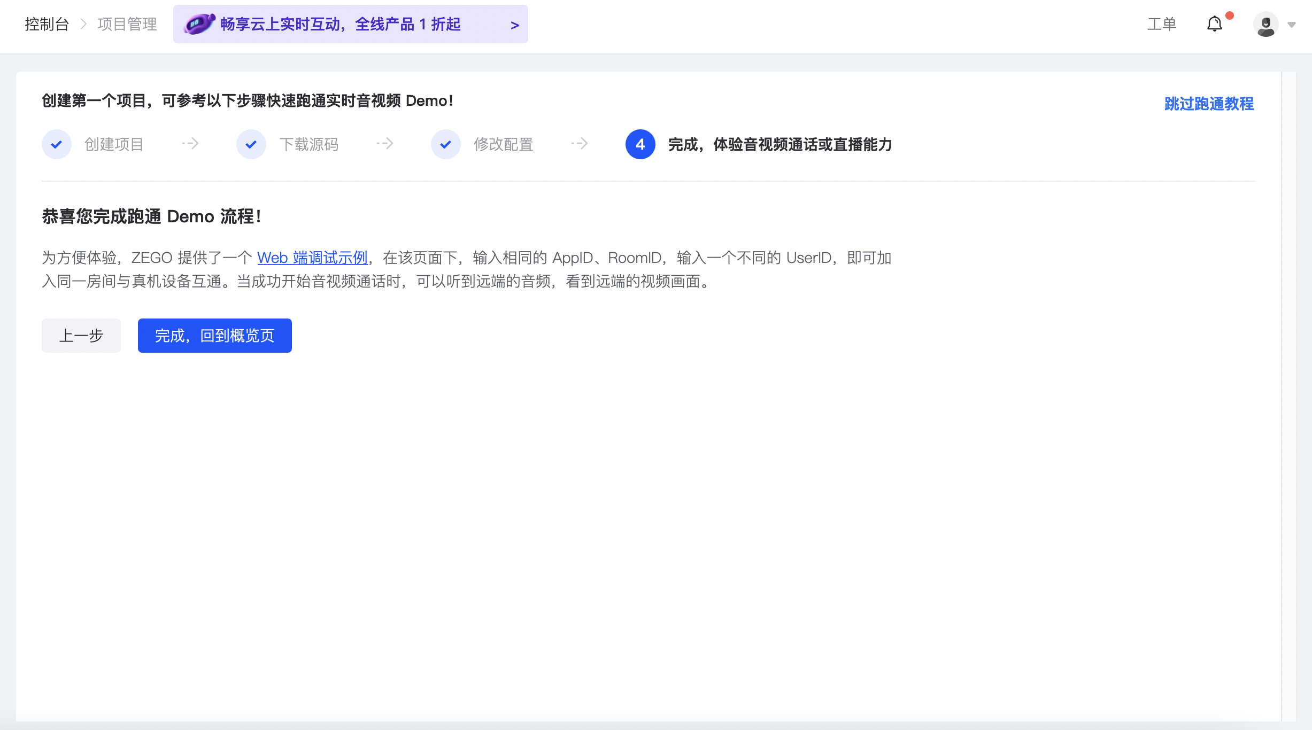The height and width of the screenshot is (730, 1312).
Task: Expand the account dropdown arrow
Action: (1292, 25)
